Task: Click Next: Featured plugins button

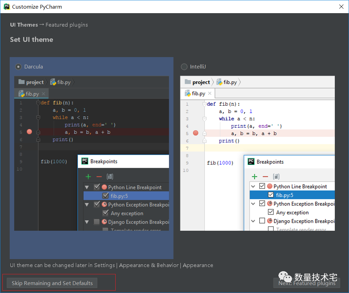Action: tap(307, 283)
